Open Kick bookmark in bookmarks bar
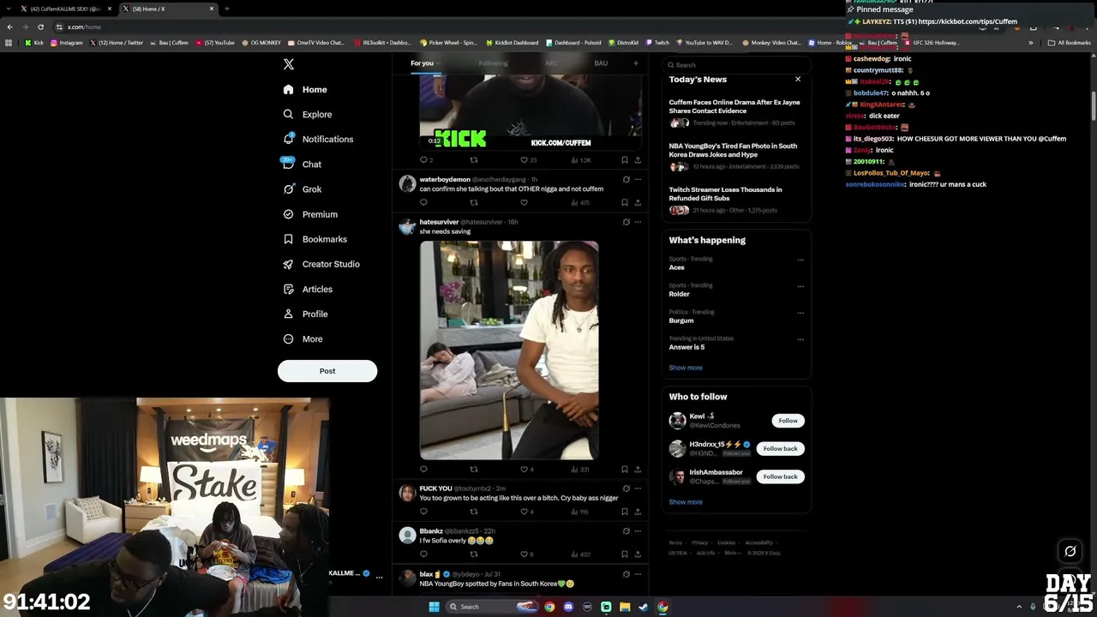The height and width of the screenshot is (617, 1097). point(34,43)
